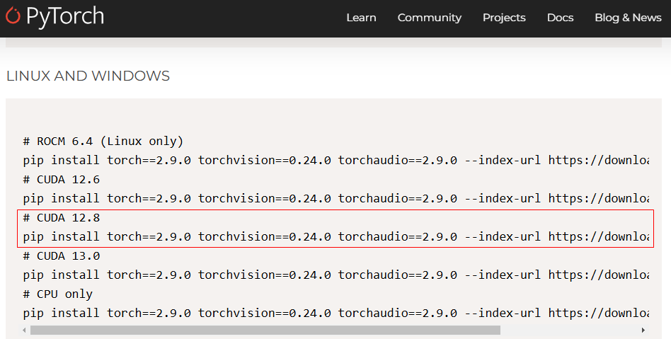This screenshot has width=671, height=339.
Task: Click the pip install line under CUDA 12.8
Action: (x=336, y=236)
